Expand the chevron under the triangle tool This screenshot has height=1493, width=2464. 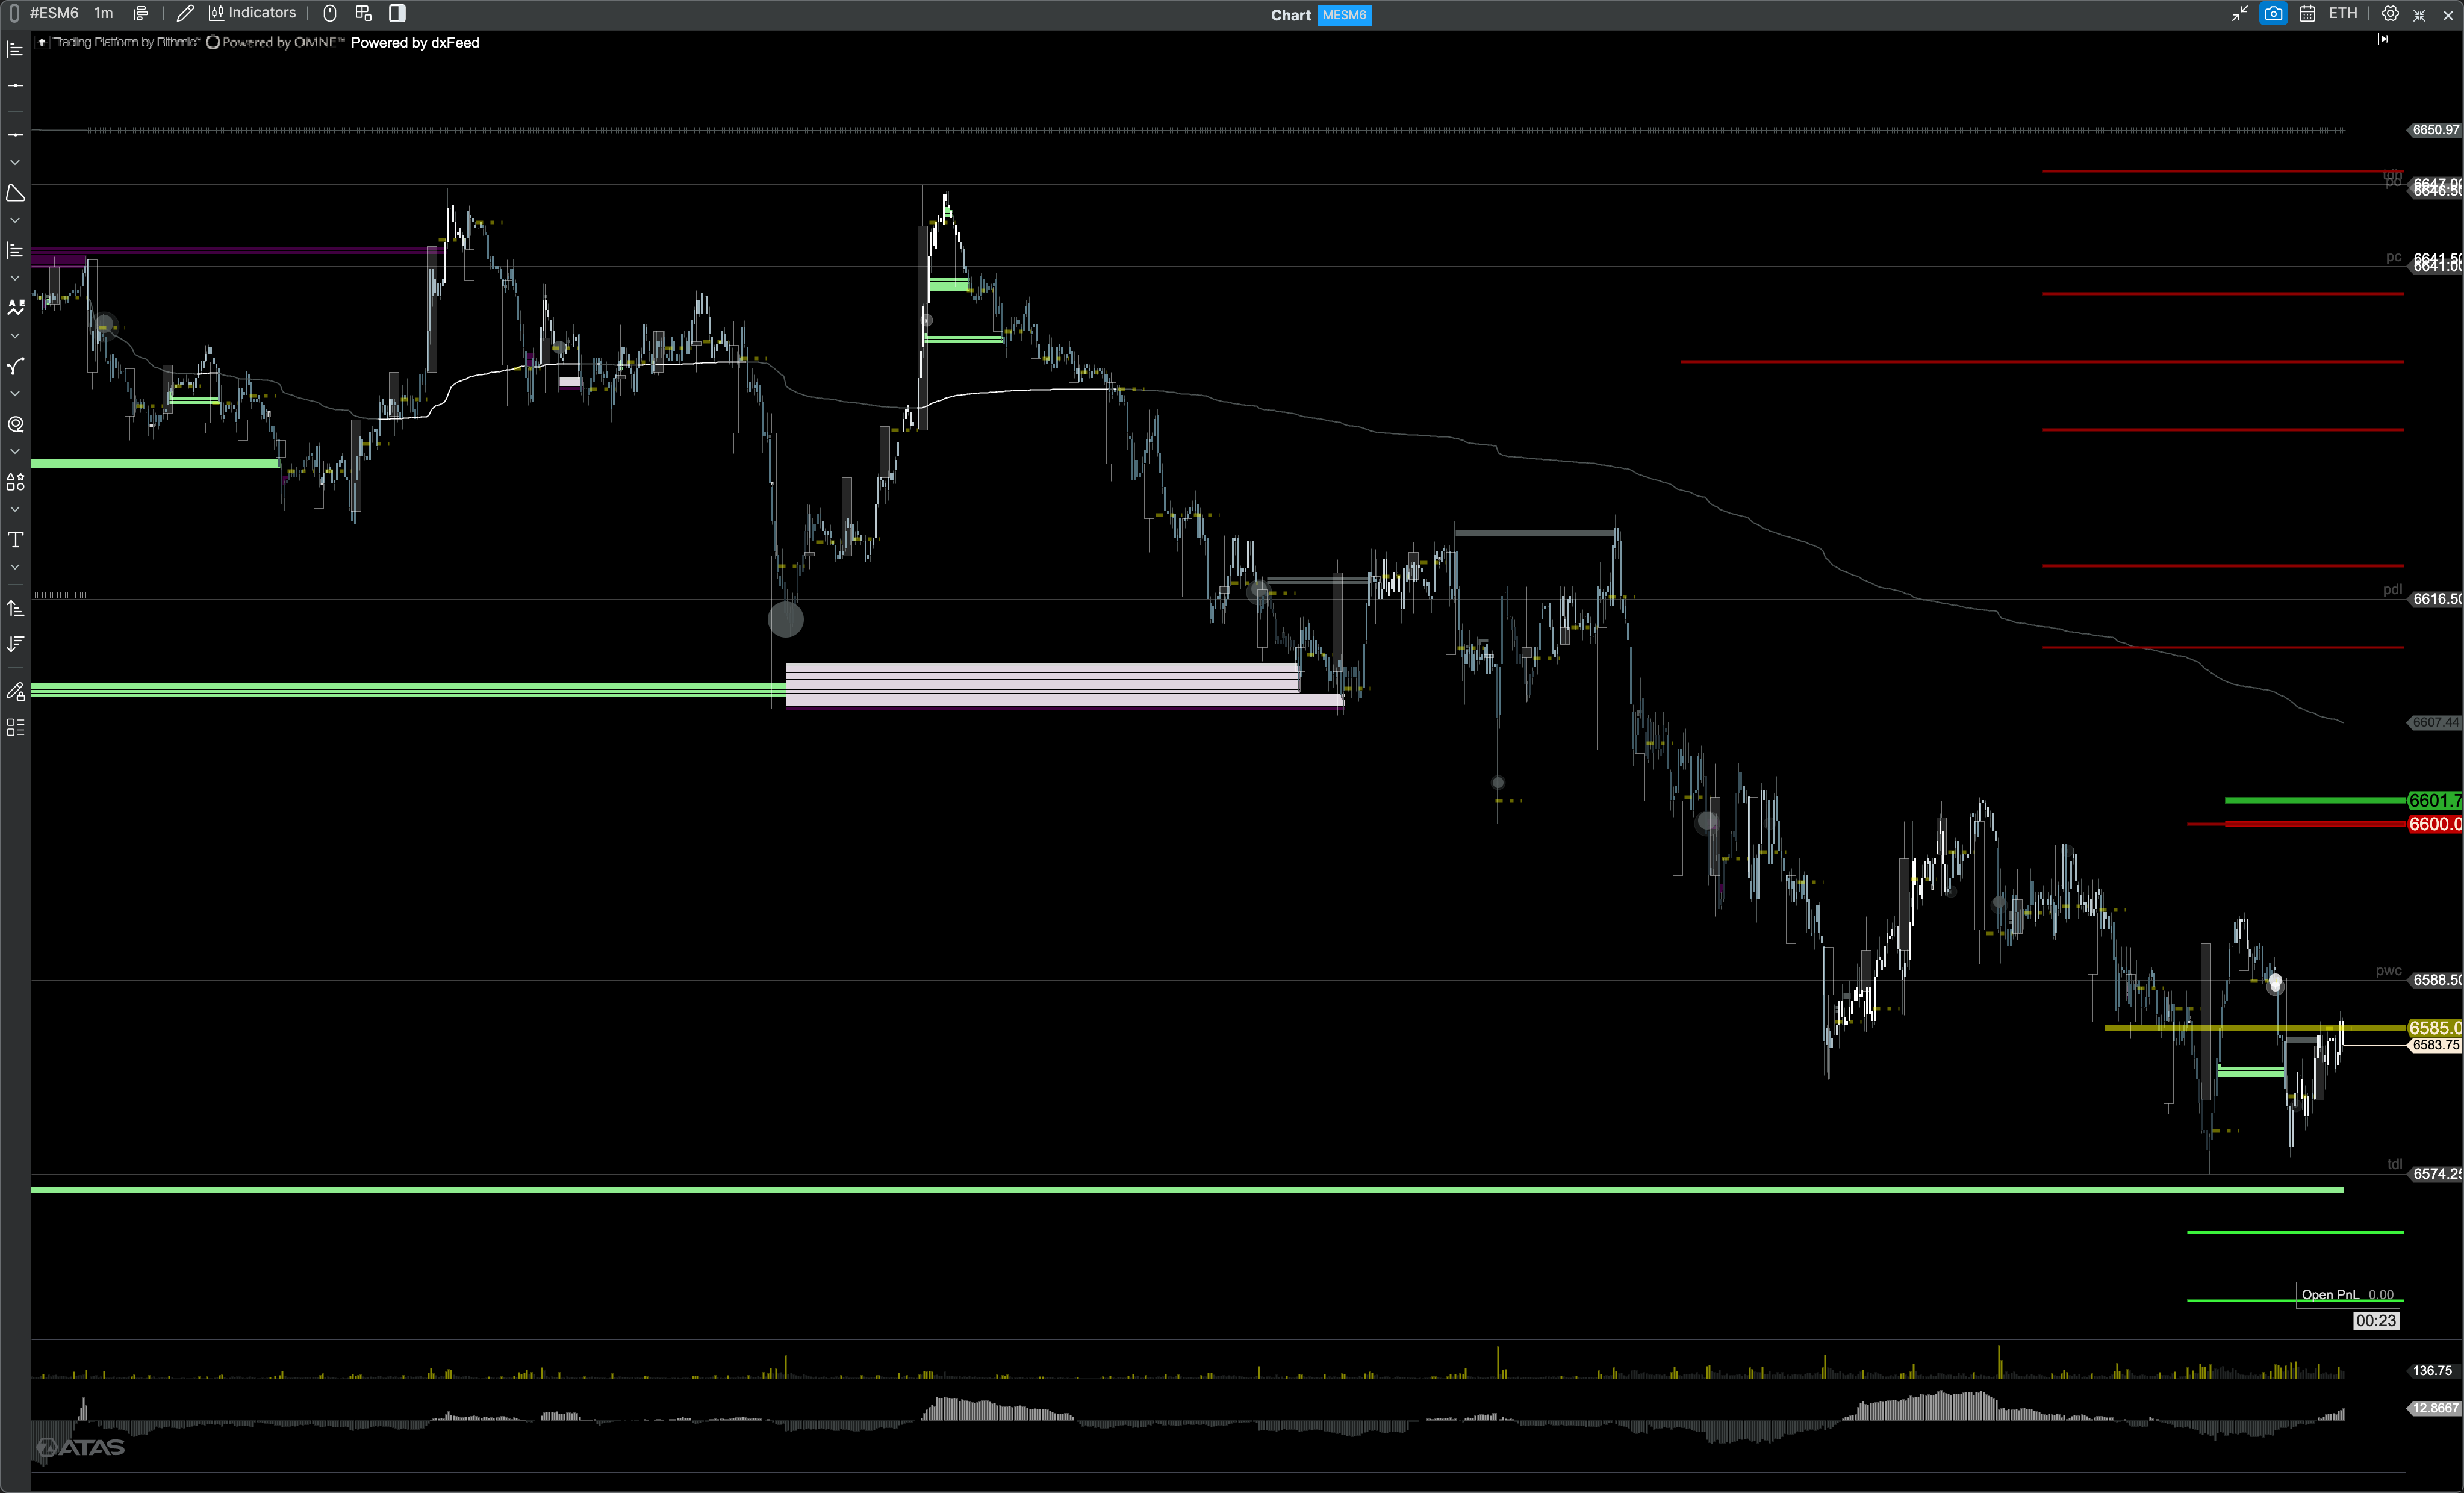click(15, 220)
